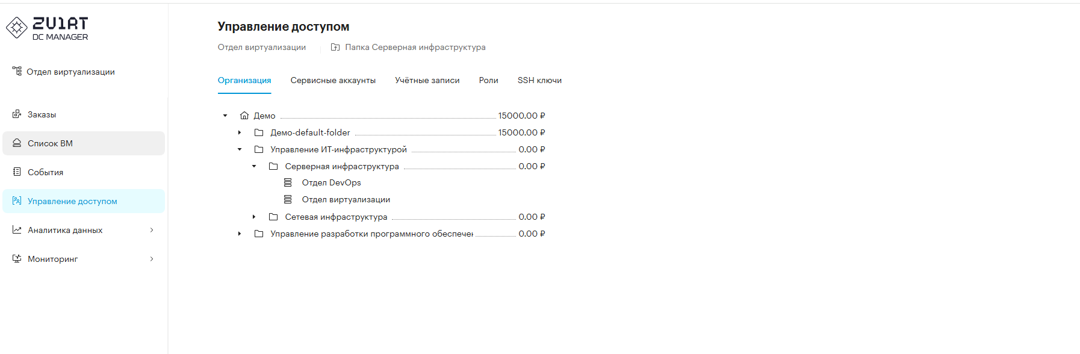Collapse the Демо organization tree node
The width and height of the screenshot is (1080, 354).
(x=225, y=116)
